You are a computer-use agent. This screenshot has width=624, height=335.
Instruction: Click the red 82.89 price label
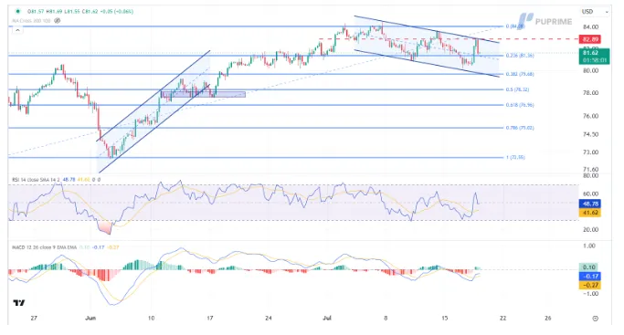(x=590, y=39)
